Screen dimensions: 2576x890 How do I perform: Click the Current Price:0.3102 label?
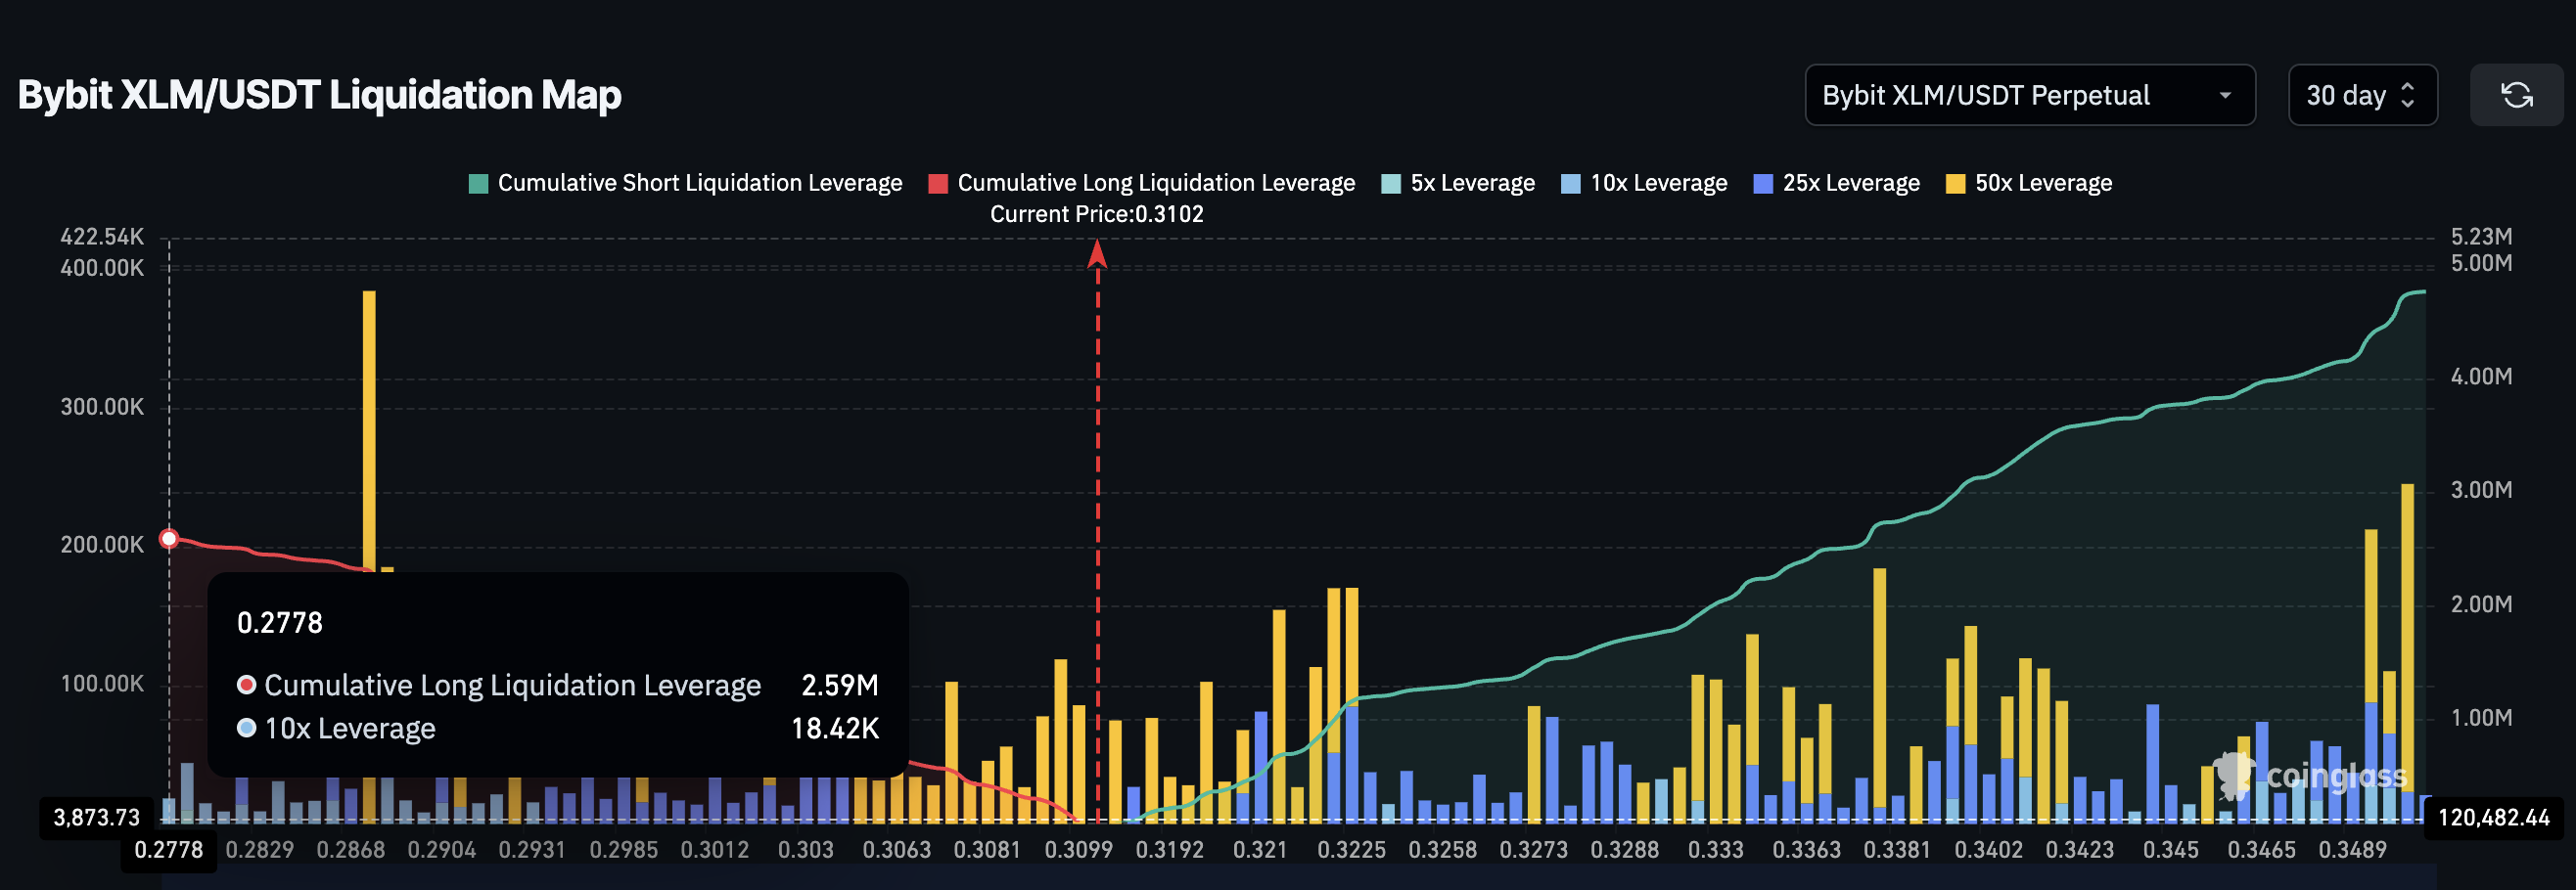pyautogui.click(x=1096, y=214)
